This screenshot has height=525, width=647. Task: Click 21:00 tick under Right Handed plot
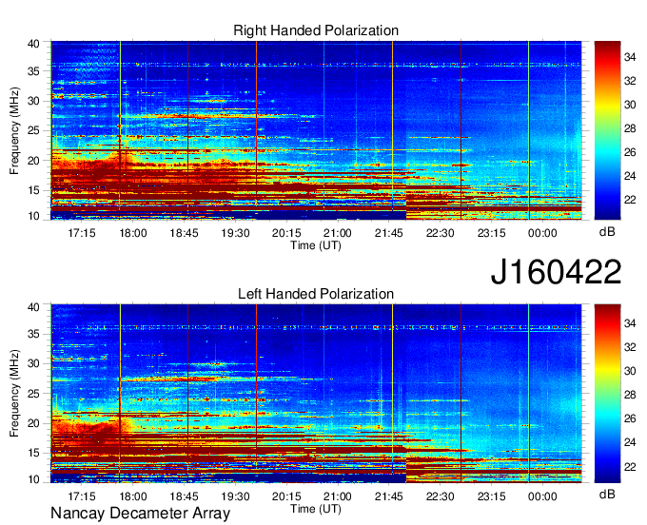pos(338,233)
